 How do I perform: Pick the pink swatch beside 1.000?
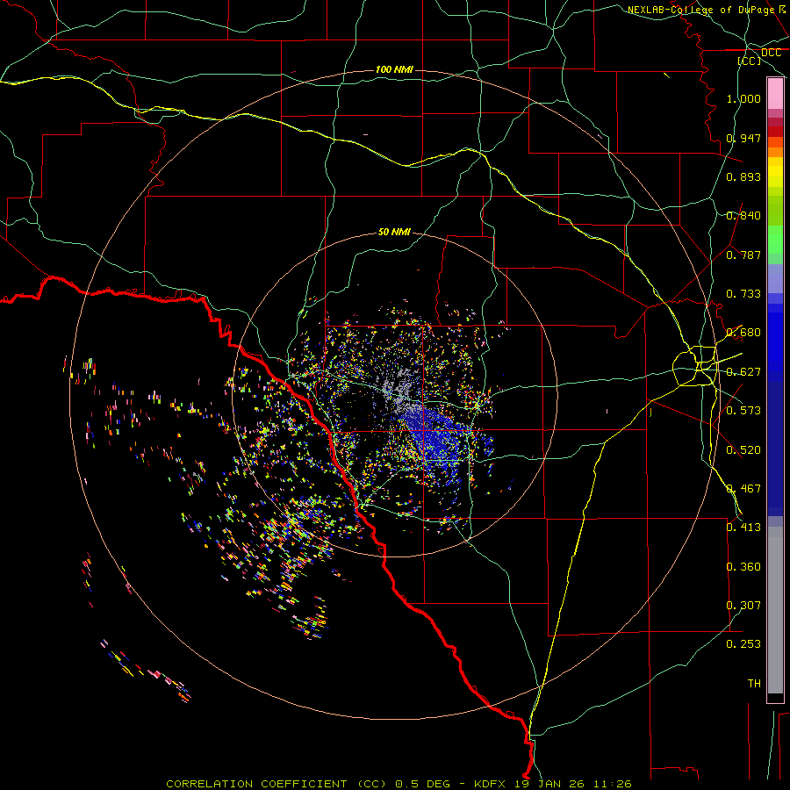[775, 94]
